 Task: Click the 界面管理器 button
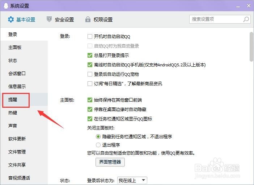[110, 162]
